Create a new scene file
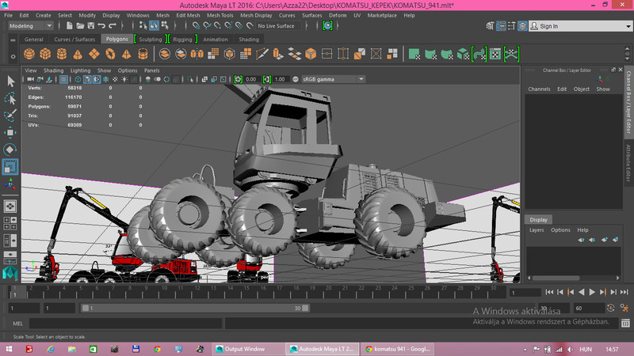This screenshot has width=634, height=356. (x=69, y=26)
